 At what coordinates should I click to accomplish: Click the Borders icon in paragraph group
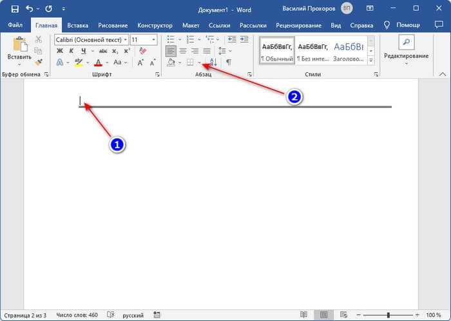point(190,62)
